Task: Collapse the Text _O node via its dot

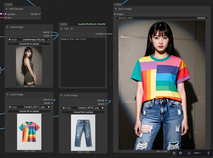Action: (62, 29)
